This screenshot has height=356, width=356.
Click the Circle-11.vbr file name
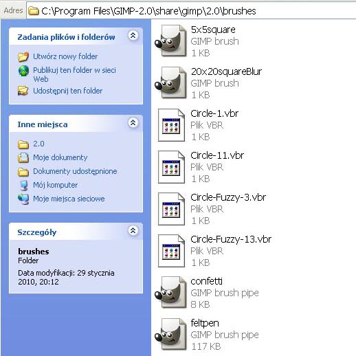click(x=217, y=155)
